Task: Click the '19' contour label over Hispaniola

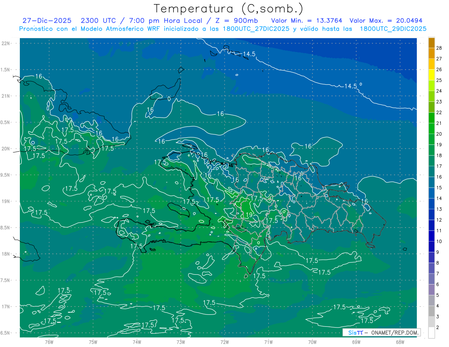Action: click(x=250, y=215)
